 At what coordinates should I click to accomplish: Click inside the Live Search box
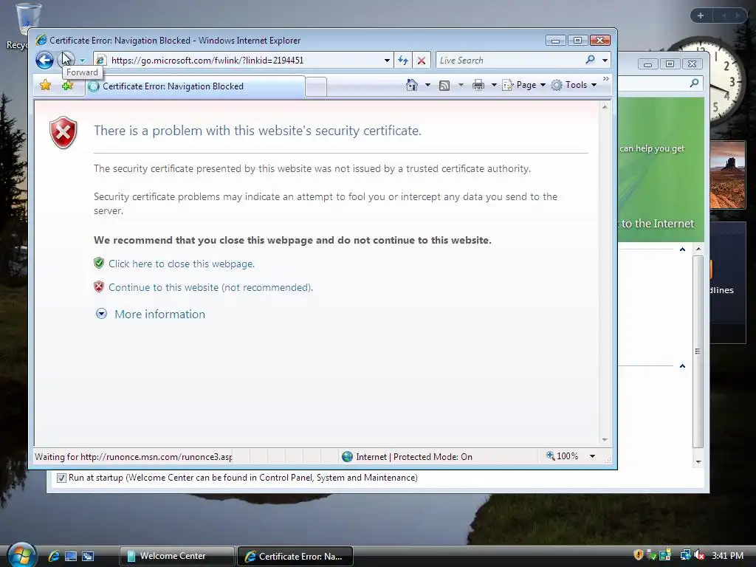click(509, 61)
